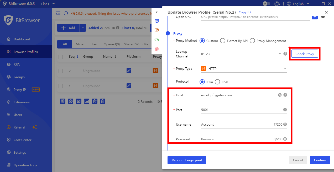Click the Random Fingerprint button

(x=187, y=160)
